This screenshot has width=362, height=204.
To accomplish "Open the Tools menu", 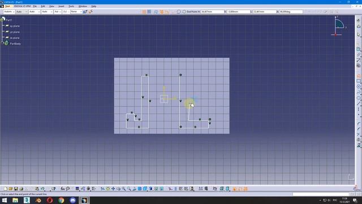I will coord(71,6).
